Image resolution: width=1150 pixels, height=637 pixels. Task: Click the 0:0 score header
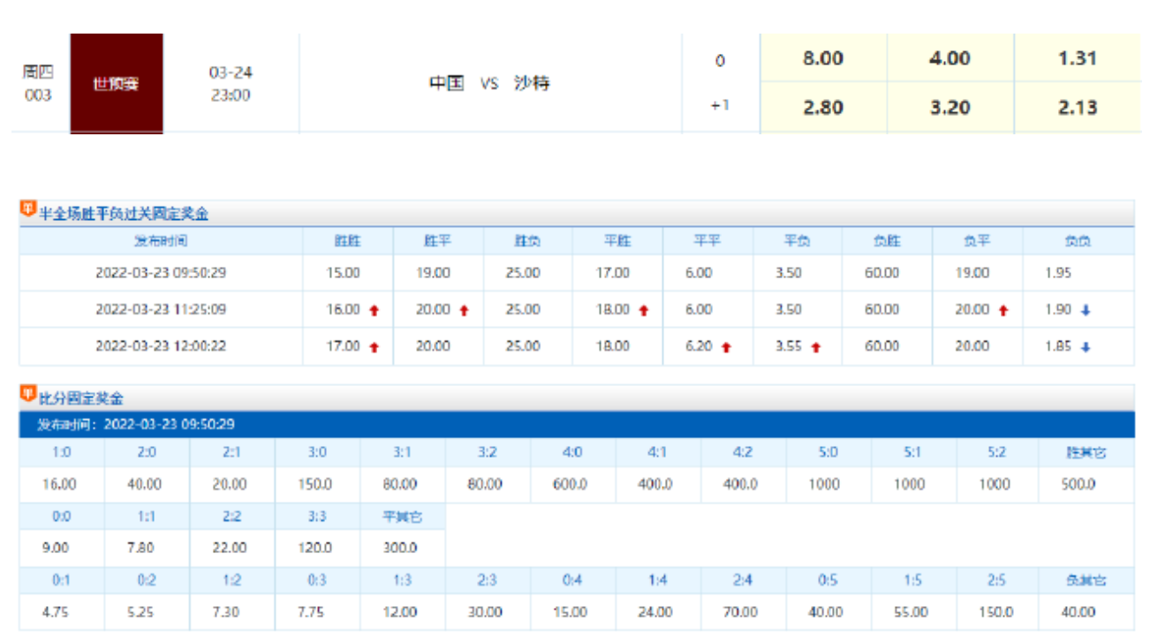click(61, 516)
